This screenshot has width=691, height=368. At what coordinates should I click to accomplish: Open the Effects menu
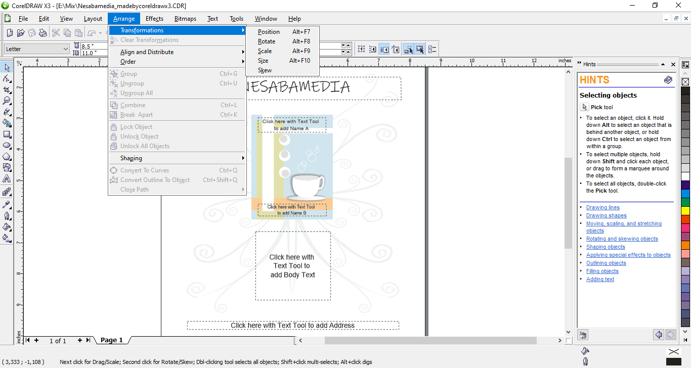point(154,19)
